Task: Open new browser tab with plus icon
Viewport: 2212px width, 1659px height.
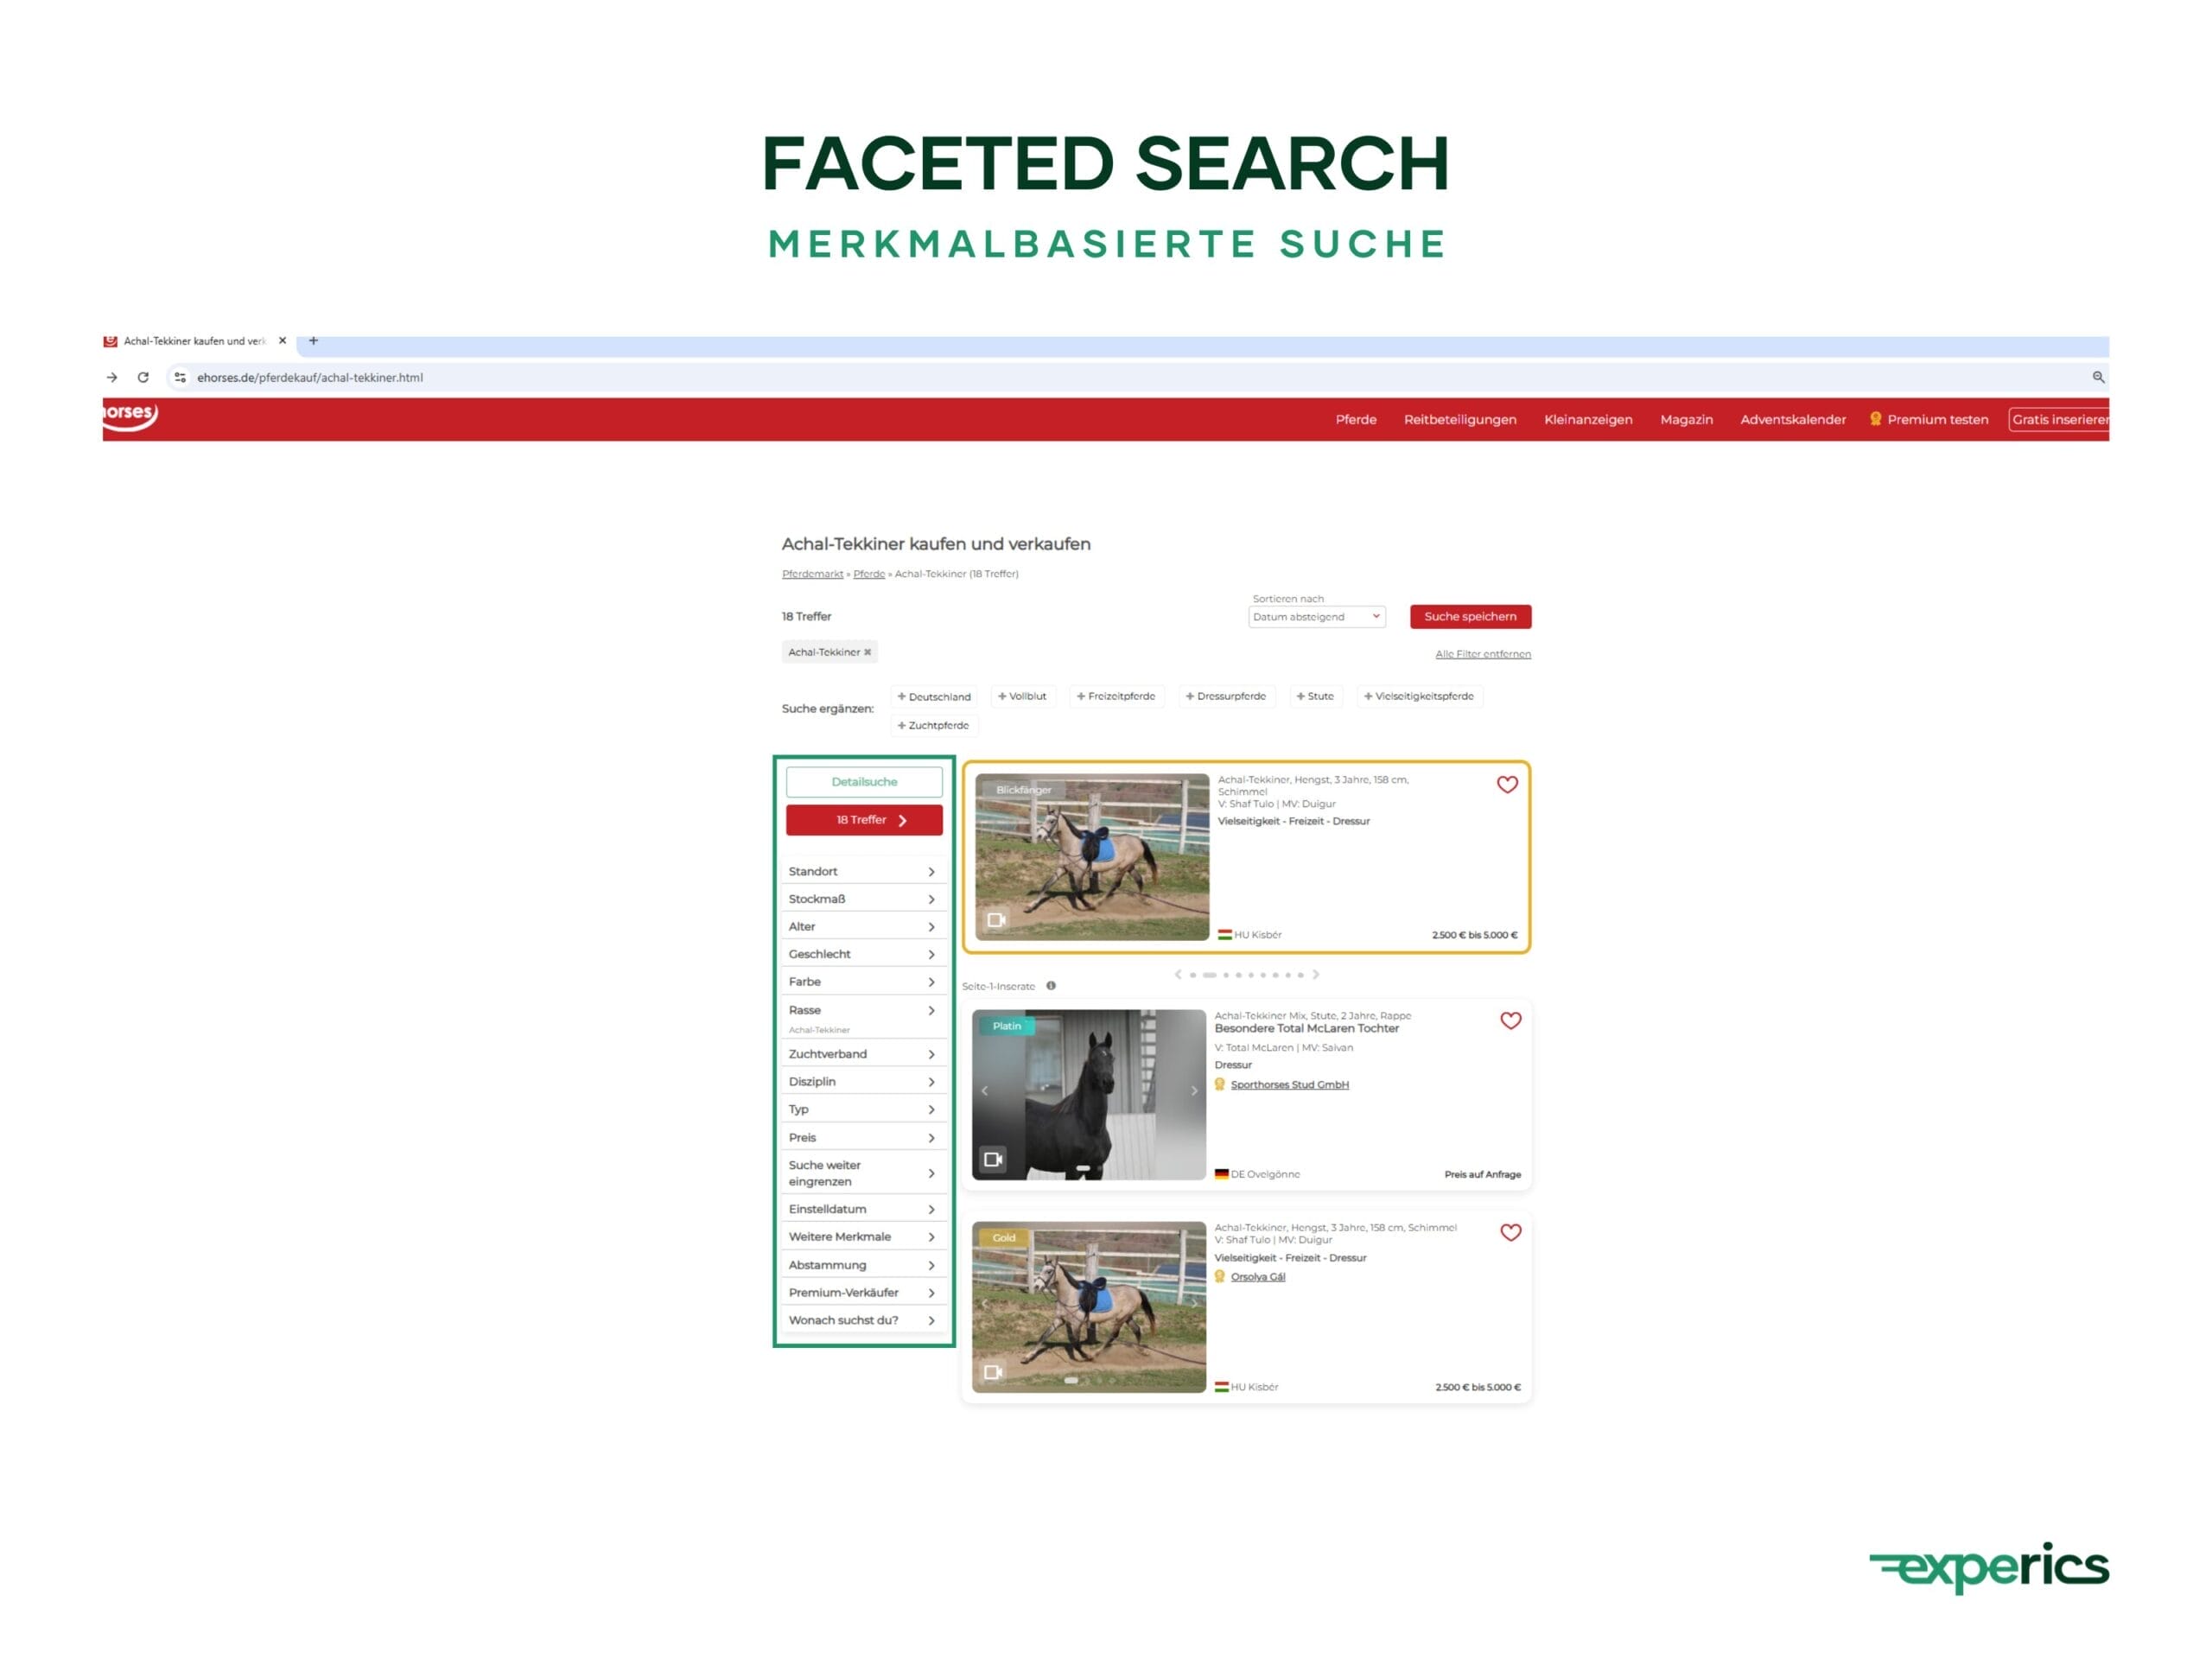Action: tap(313, 341)
